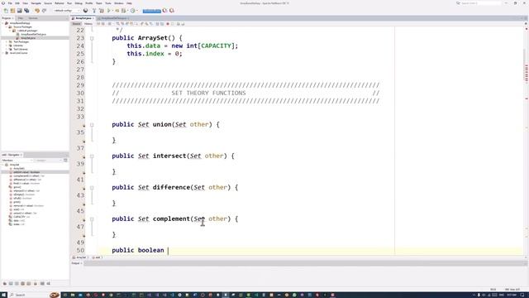Click the Open Project toolbar icon

click(x=20, y=11)
